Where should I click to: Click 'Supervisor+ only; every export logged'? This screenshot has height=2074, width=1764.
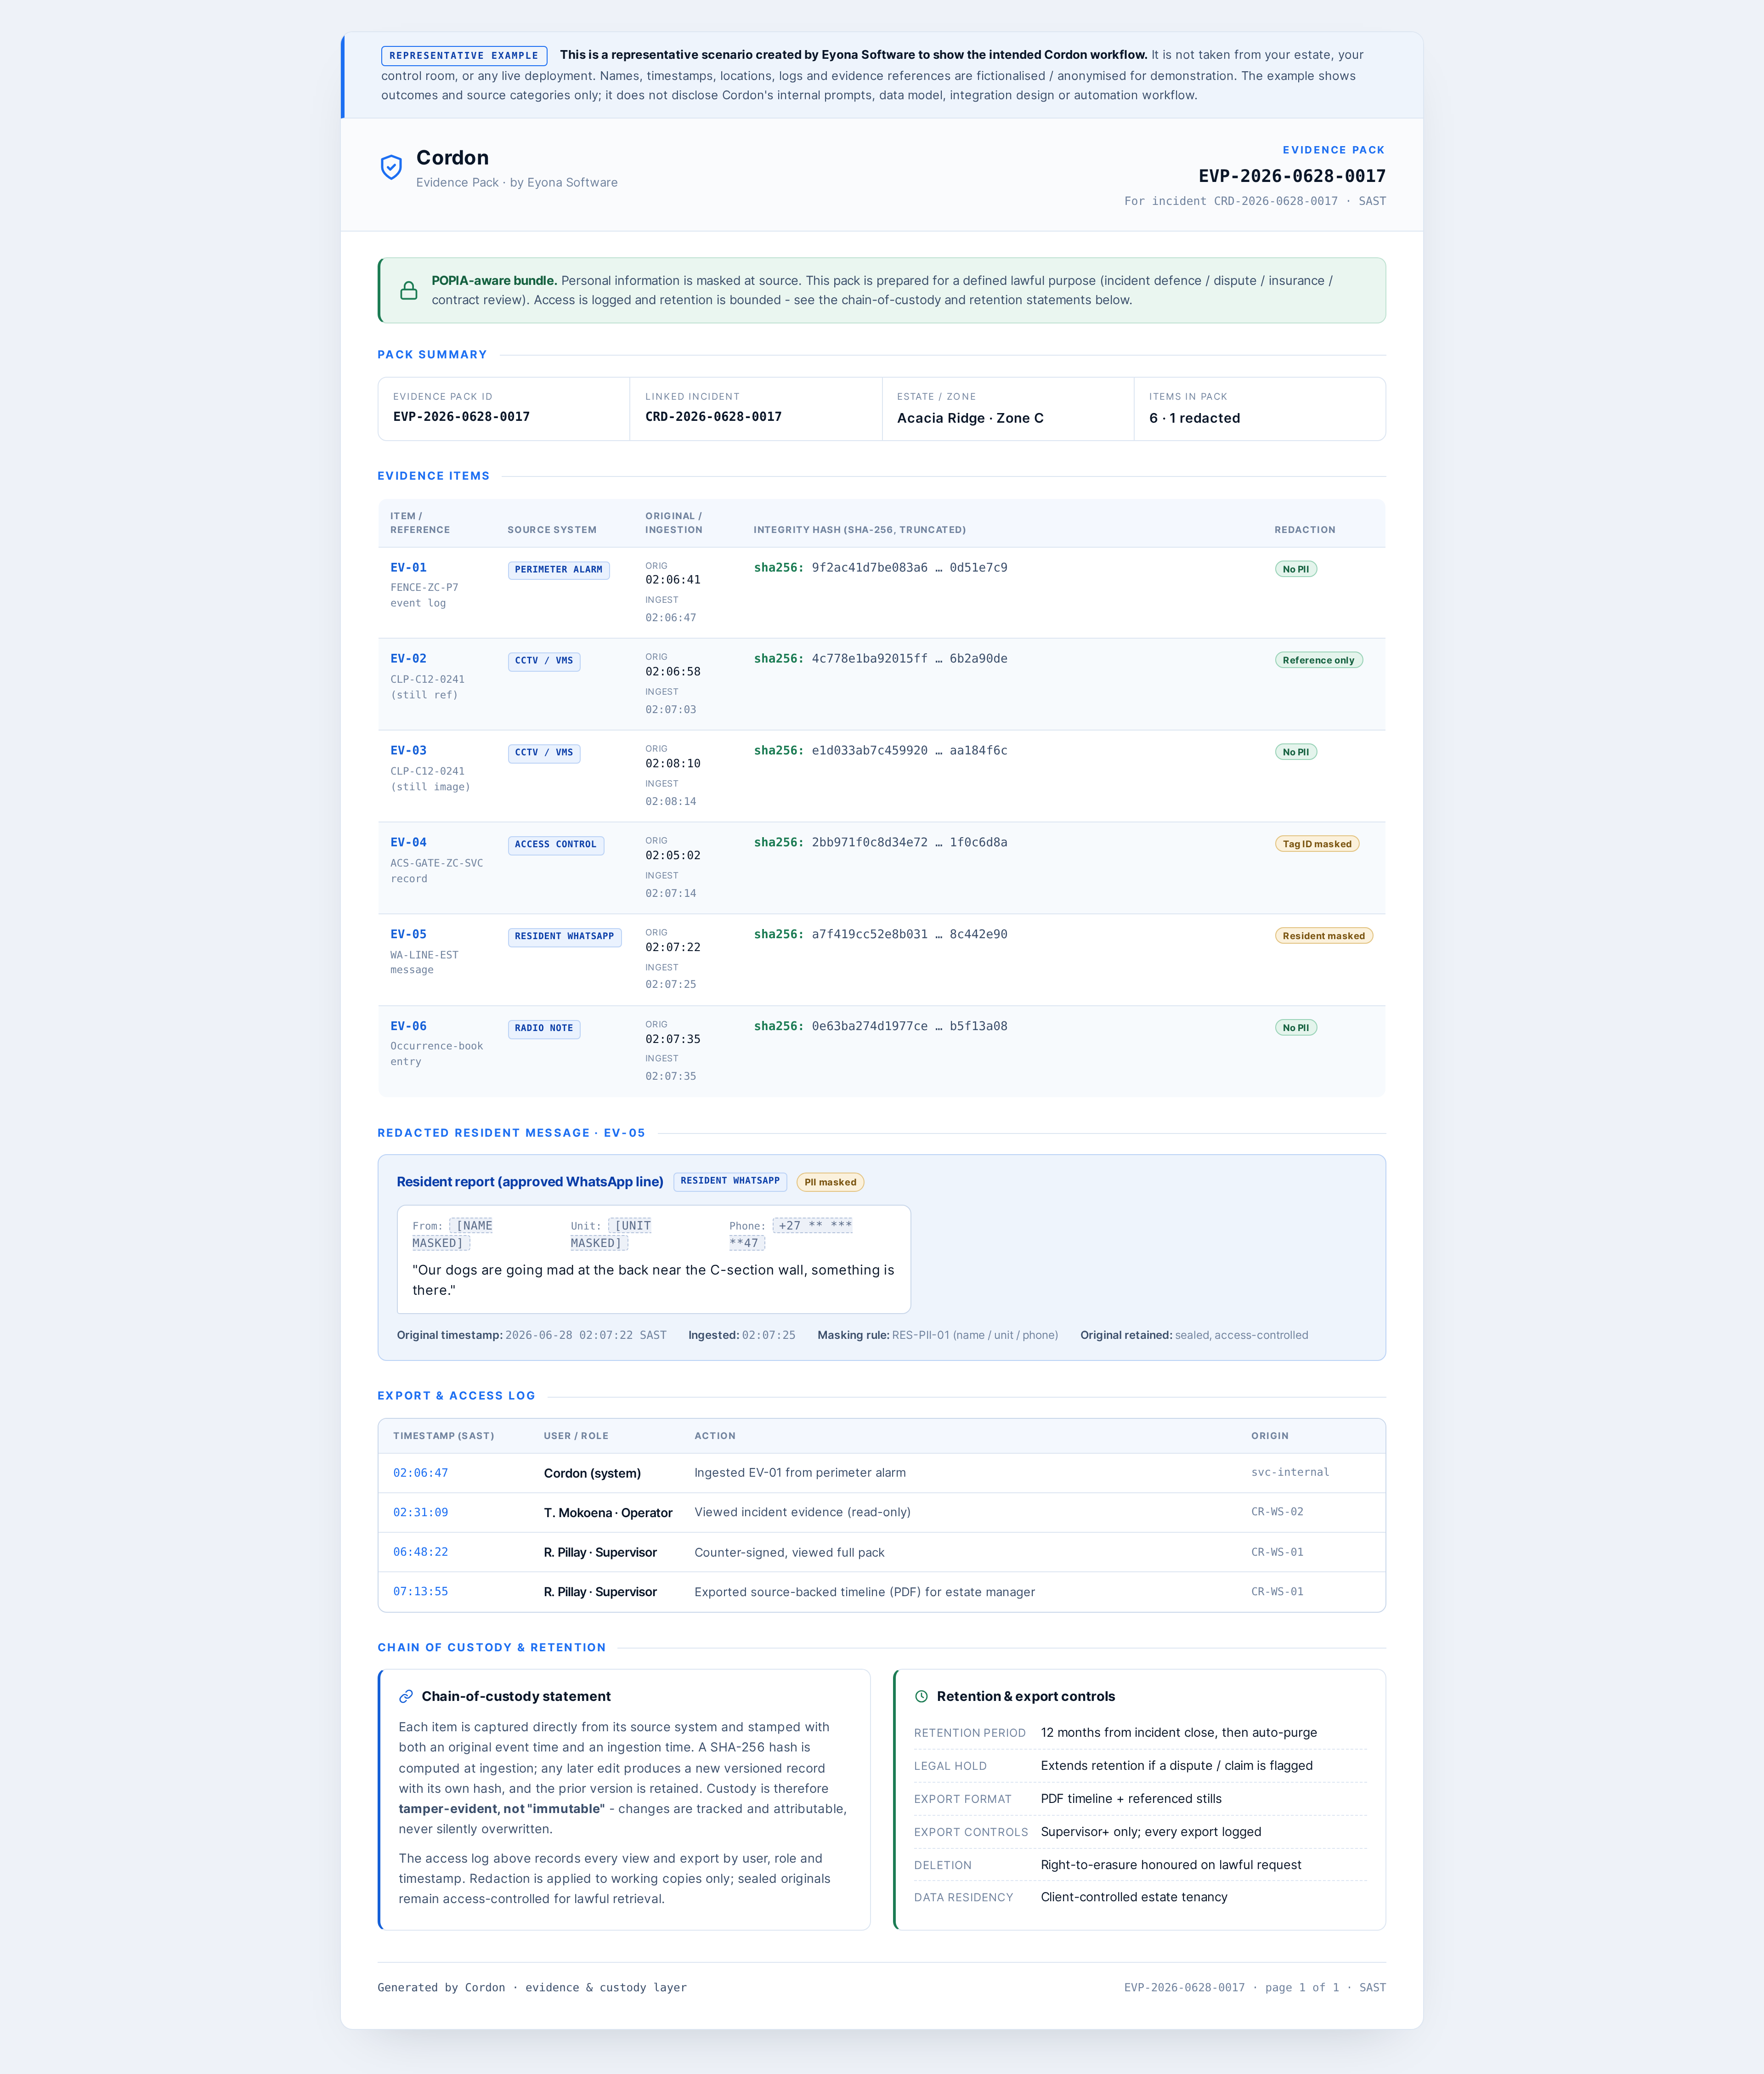(1151, 1832)
